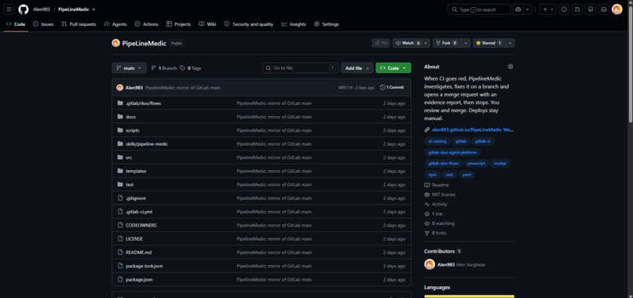Open the alen983.github.io website link

click(x=473, y=130)
